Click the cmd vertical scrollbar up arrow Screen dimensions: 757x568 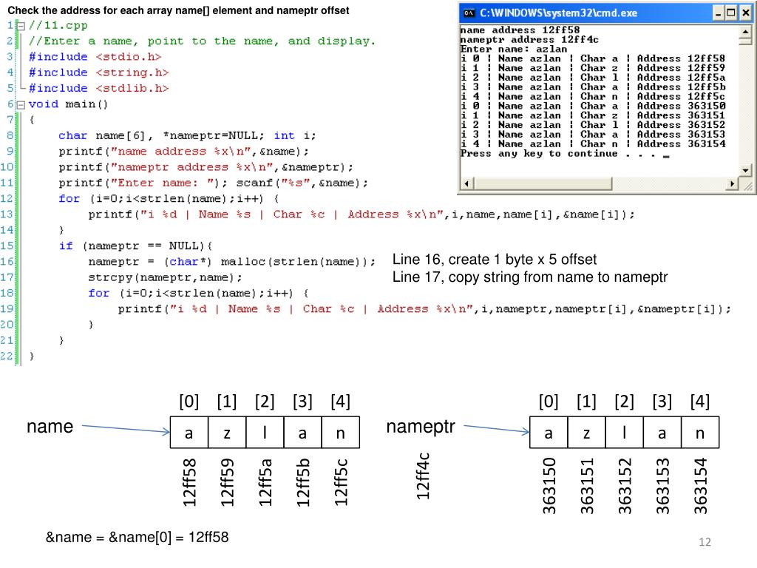point(745,31)
